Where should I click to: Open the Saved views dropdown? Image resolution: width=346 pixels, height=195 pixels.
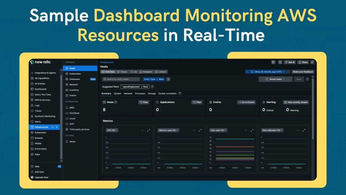coord(275,79)
